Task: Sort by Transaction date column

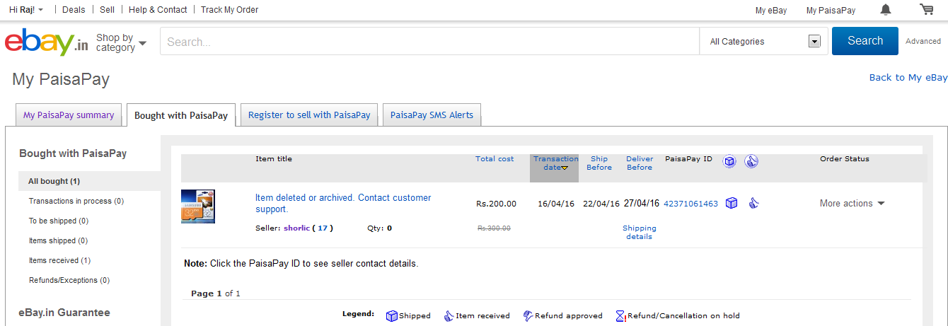Action: [555, 163]
